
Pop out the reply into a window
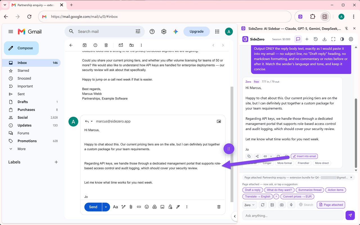[x=219, y=121]
